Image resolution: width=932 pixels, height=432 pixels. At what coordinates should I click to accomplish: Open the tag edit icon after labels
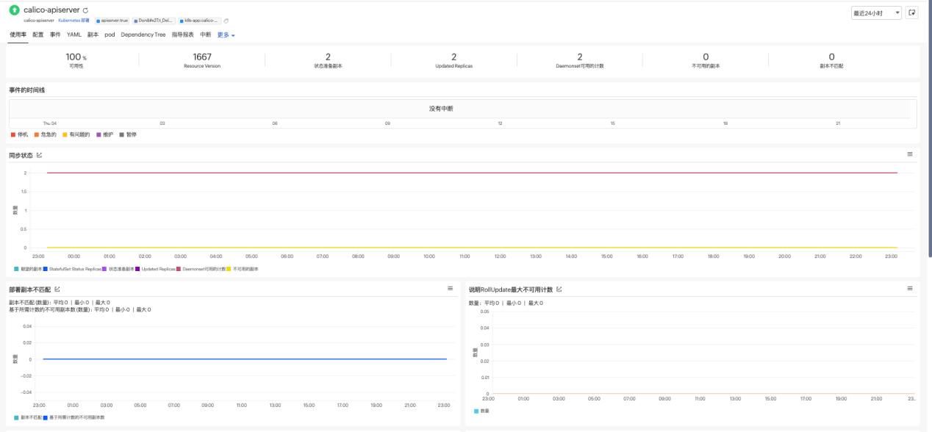point(226,21)
